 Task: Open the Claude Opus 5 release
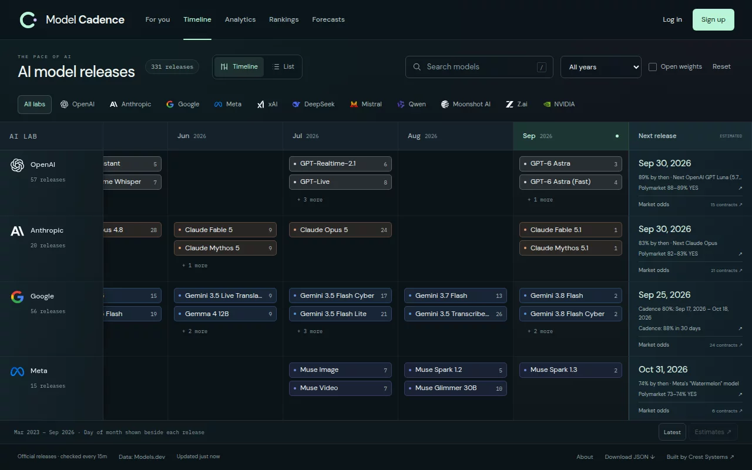(x=340, y=230)
